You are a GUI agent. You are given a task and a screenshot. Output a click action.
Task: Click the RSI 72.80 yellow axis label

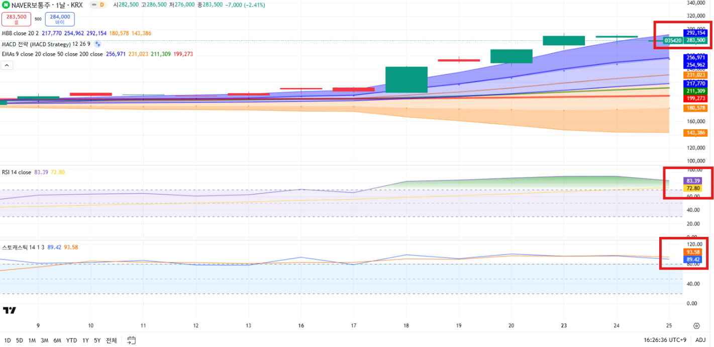pyautogui.click(x=693, y=188)
